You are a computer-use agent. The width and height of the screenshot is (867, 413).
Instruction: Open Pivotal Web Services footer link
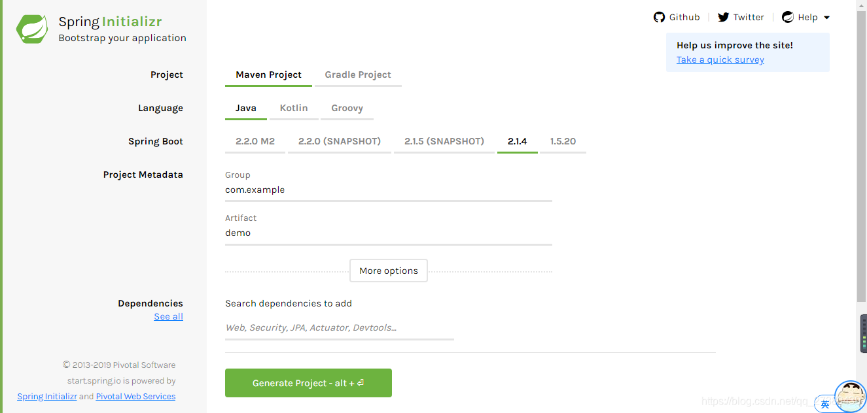point(135,396)
